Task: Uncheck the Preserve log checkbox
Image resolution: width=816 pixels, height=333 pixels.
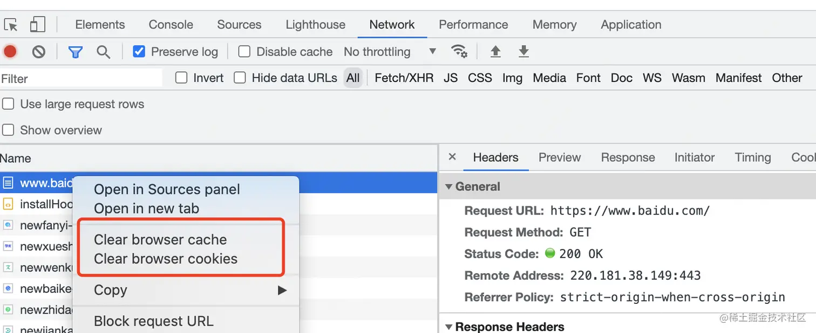Action: [139, 52]
